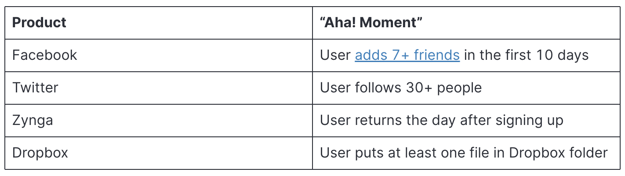
Task: Select the Dropbox product cell
Action: (x=159, y=153)
